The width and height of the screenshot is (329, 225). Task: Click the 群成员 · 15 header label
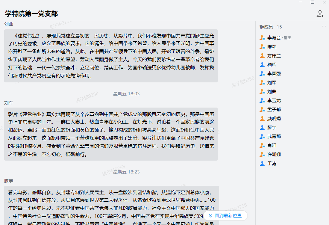(271, 27)
